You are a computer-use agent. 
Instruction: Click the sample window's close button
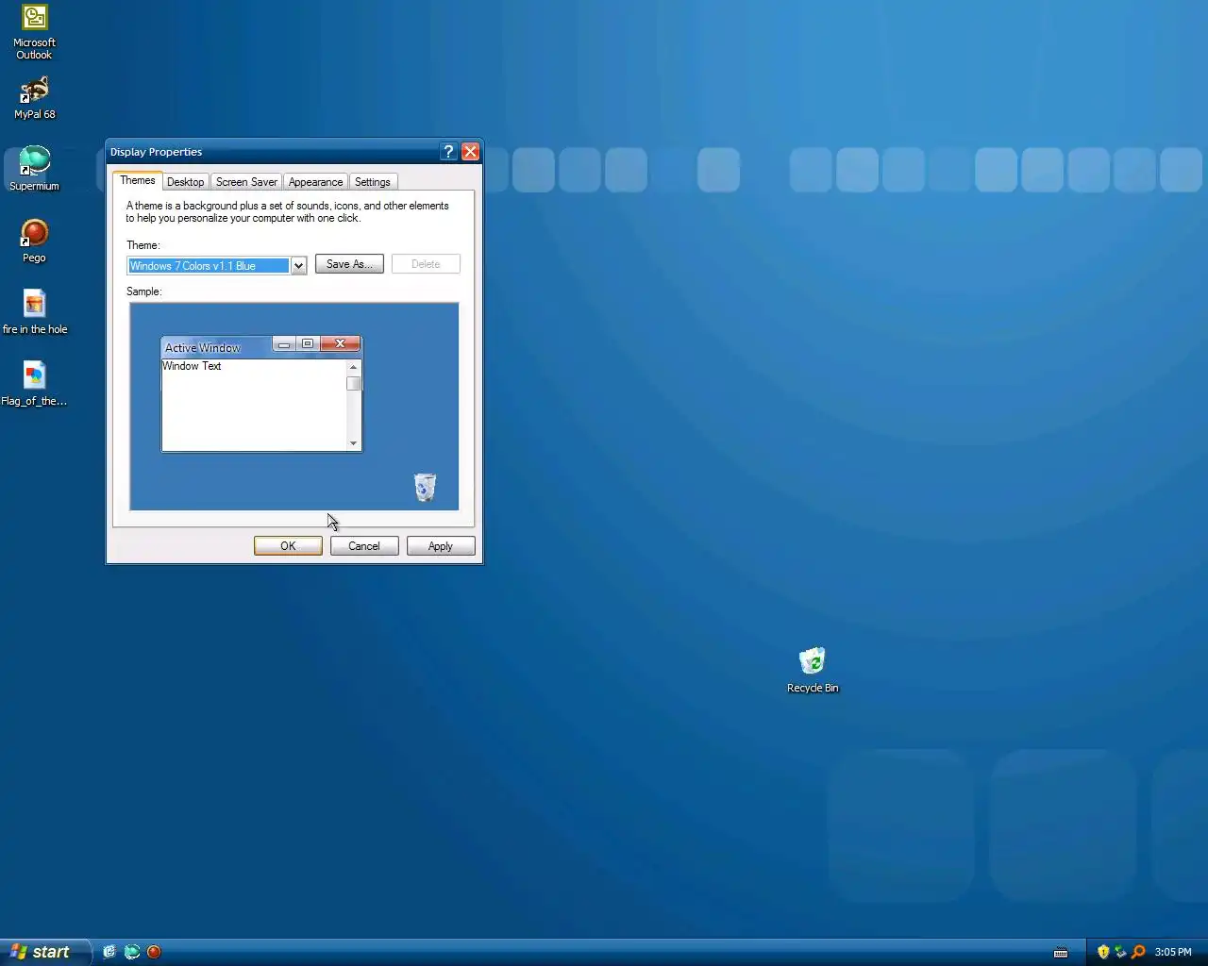pyautogui.click(x=340, y=343)
